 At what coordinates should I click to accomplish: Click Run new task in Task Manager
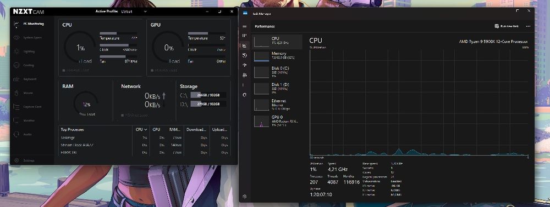click(507, 26)
